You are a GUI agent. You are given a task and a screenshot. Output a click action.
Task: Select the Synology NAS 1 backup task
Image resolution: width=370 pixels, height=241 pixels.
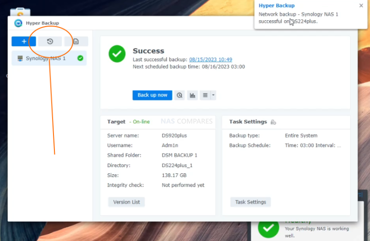click(x=46, y=58)
